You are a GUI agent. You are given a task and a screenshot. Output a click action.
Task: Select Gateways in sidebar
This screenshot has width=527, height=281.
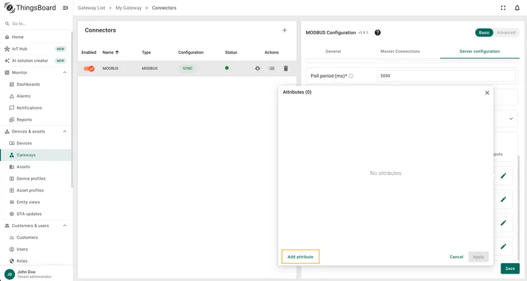point(36,155)
